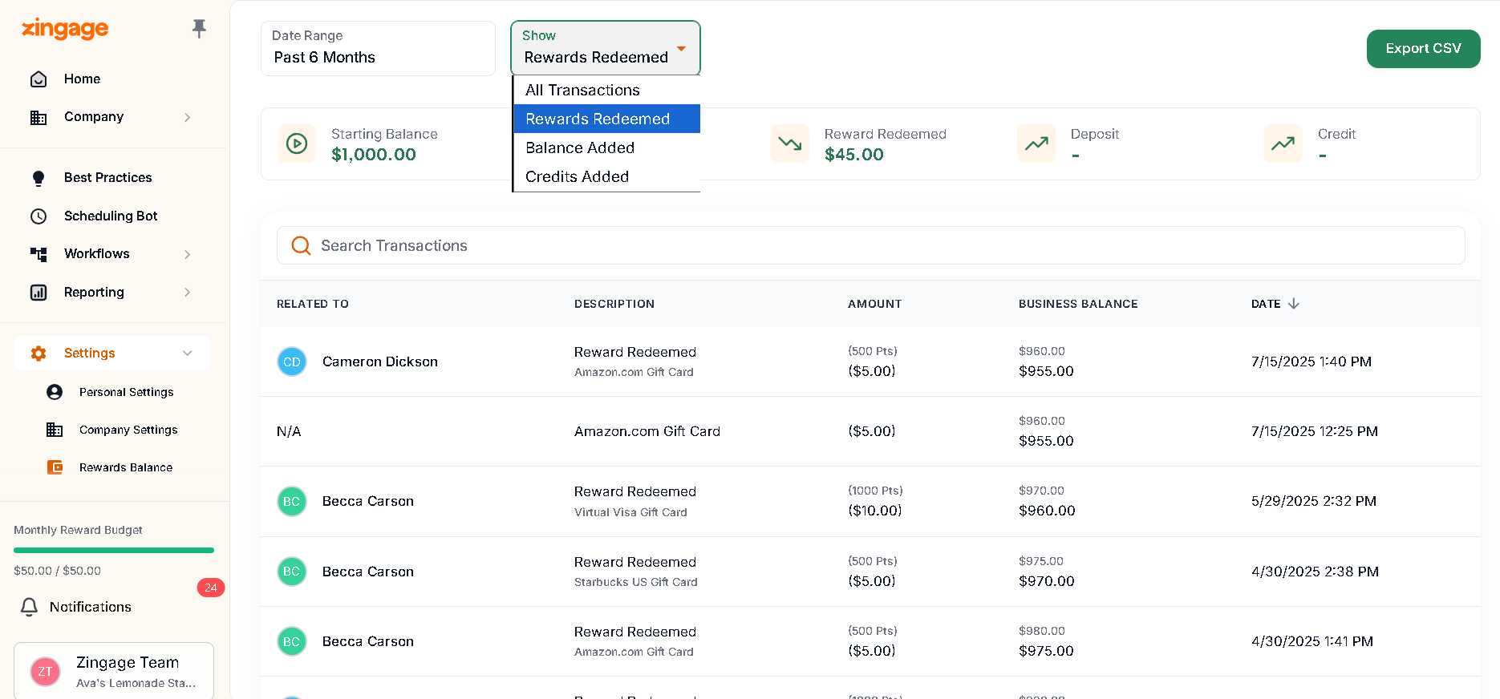
Task: Click the Company building icon
Action: [x=39, y=117]
